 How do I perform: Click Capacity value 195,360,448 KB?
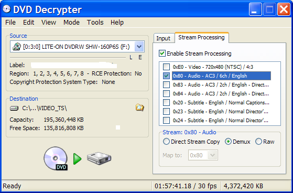tap(64, 120)
